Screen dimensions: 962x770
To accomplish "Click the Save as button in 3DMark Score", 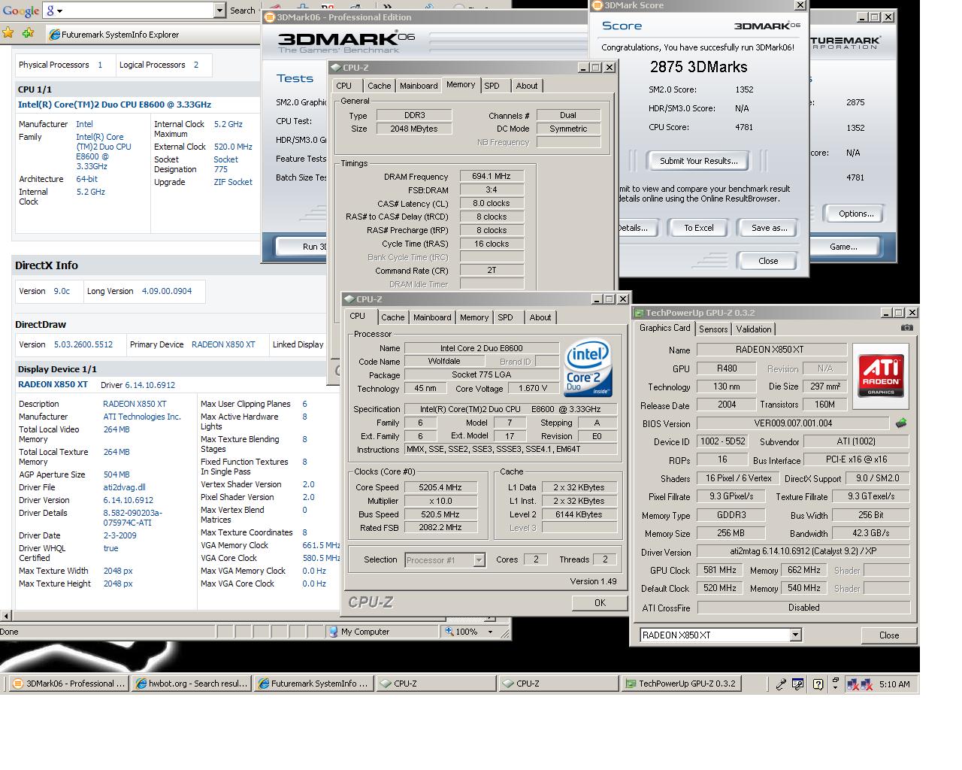I will [769, 228].
